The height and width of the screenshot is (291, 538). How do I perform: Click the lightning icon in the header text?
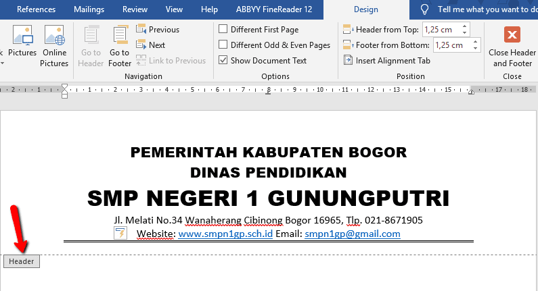(120, 233)
